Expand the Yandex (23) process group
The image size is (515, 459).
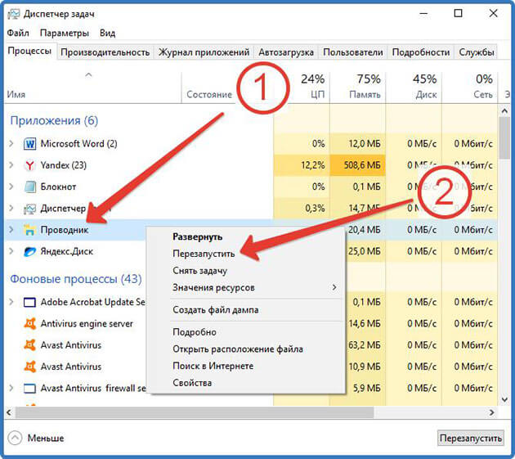click(x=11, y=165)
